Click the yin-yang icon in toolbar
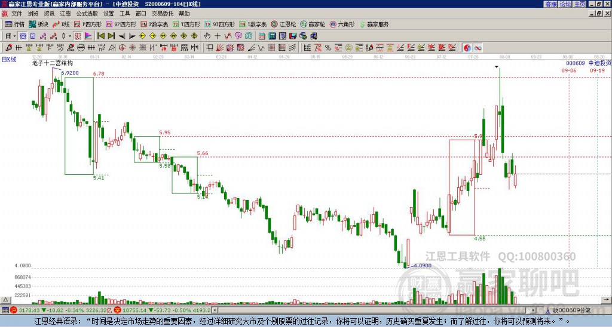This screenshot has width=612, height=327. coord(467,48)
